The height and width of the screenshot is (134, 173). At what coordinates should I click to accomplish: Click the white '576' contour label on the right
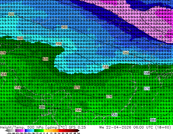tap(147, 88)
